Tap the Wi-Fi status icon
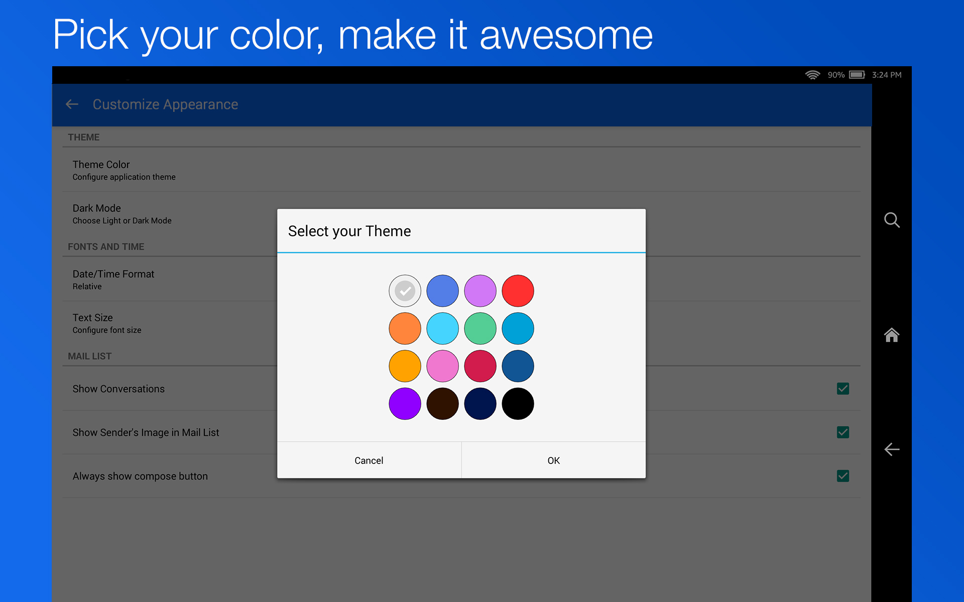Image resolution: width=964 pixels, height=602 pixels. click(812, 74)
